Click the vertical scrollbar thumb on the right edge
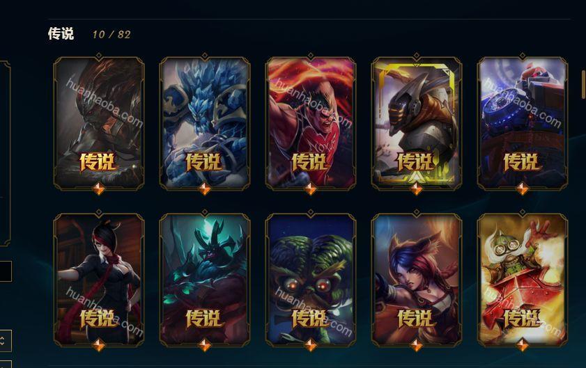 point(583,84)
